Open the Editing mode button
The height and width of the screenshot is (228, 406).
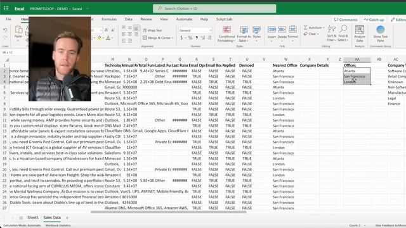398,20
